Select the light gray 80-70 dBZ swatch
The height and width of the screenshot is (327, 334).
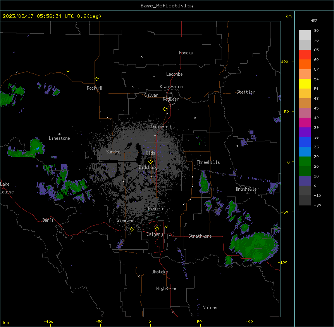(x=305, y=35)
